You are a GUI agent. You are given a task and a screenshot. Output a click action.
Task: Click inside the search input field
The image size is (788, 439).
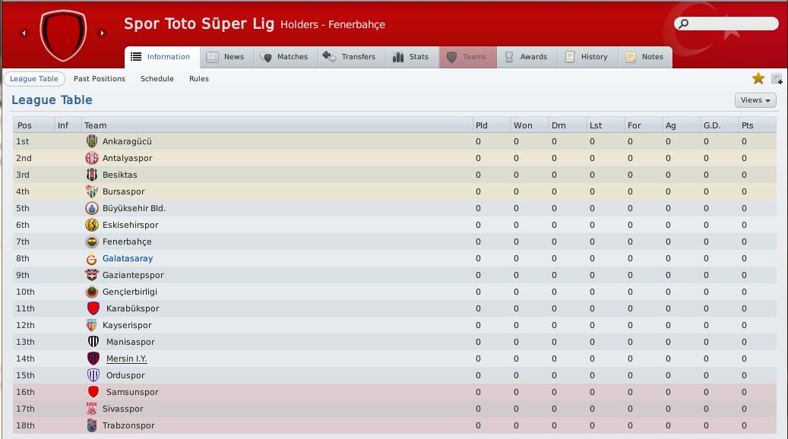click(733, 24)
